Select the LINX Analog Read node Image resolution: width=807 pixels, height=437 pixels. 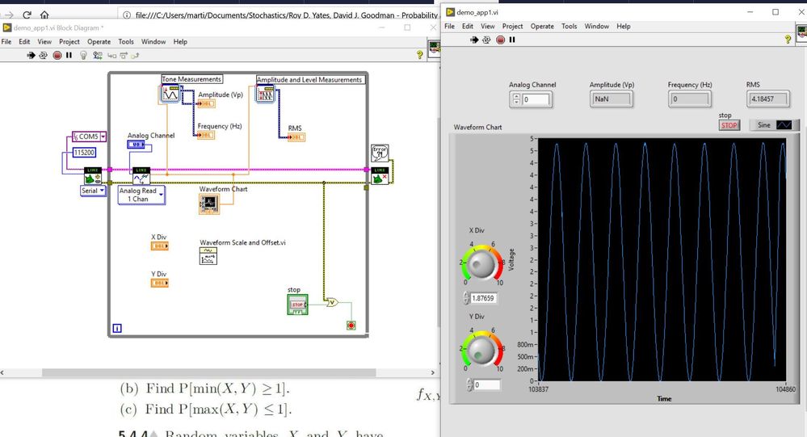tap(141, 176)
